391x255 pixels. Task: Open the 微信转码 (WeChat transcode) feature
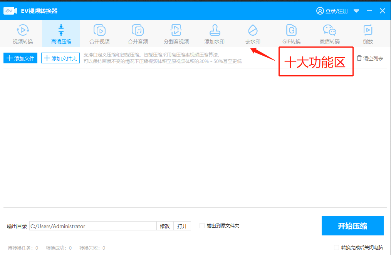point(329,33)
